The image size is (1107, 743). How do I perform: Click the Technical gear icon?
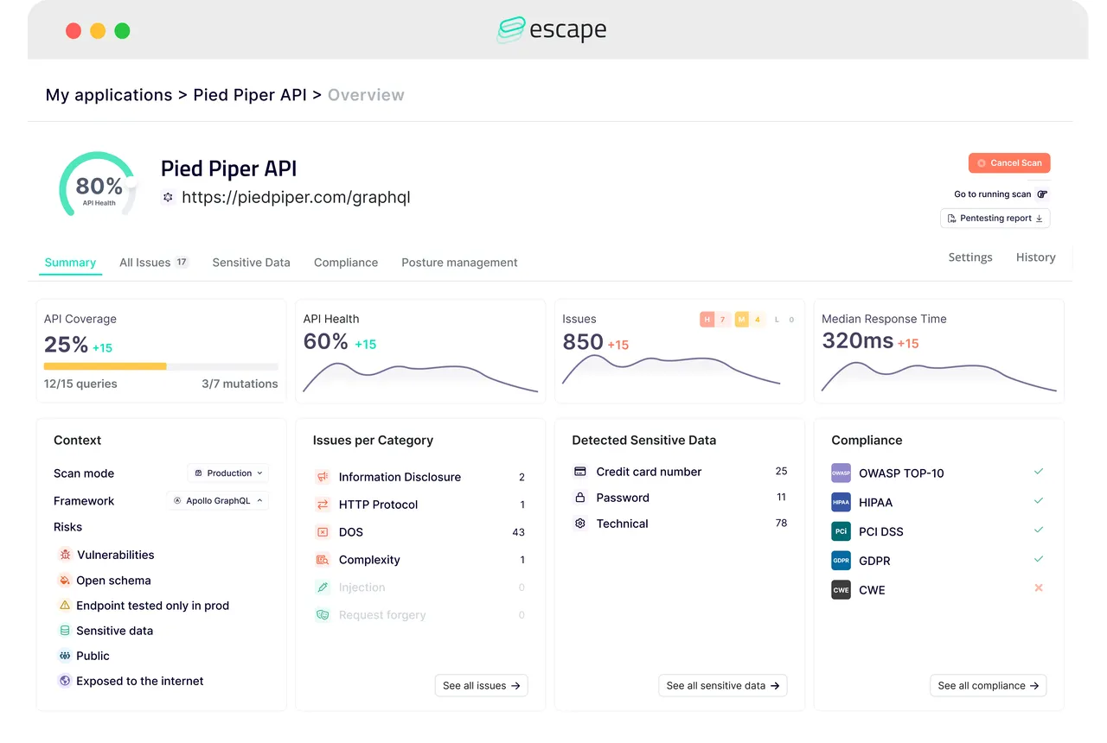pyautogui.click(x=580, y=524)
